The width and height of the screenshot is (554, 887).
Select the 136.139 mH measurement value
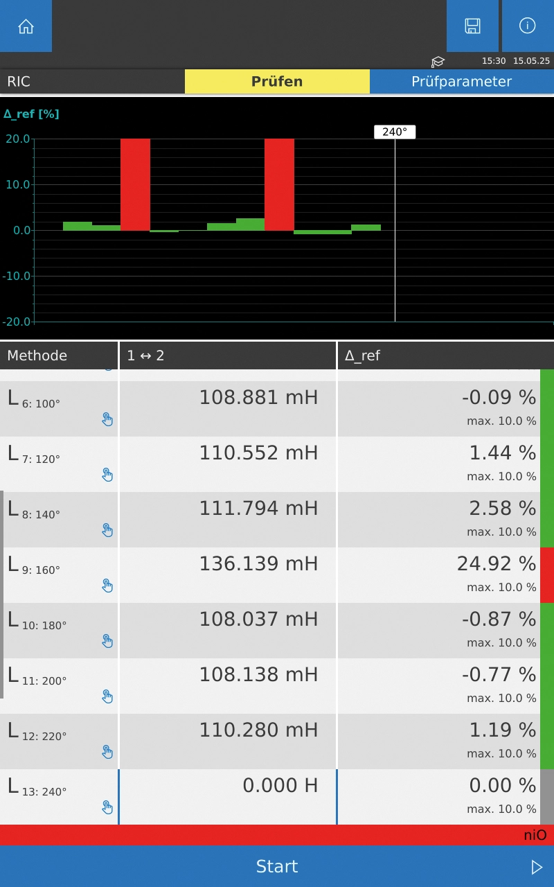click(258, 564)
